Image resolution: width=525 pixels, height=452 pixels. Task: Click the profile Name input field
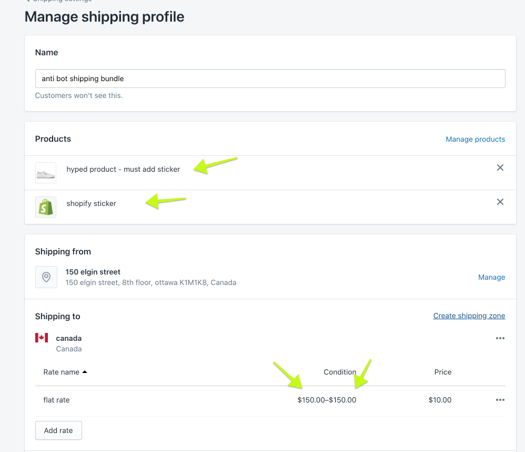[270, 78]
